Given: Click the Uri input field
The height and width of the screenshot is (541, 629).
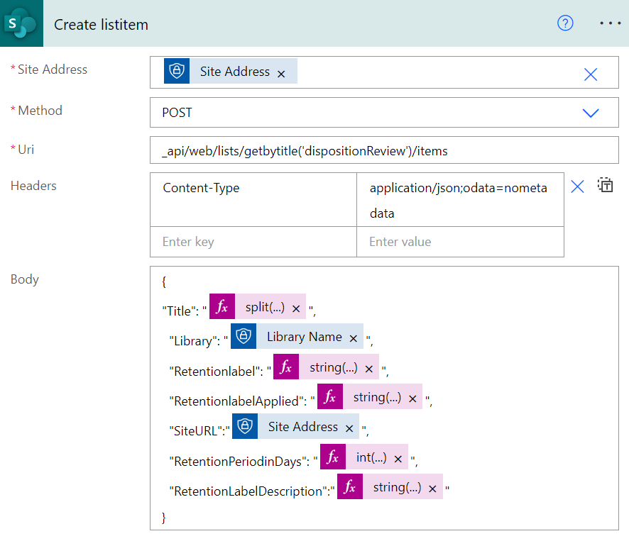Looking at the screenshot, I should tap(383, 151).
